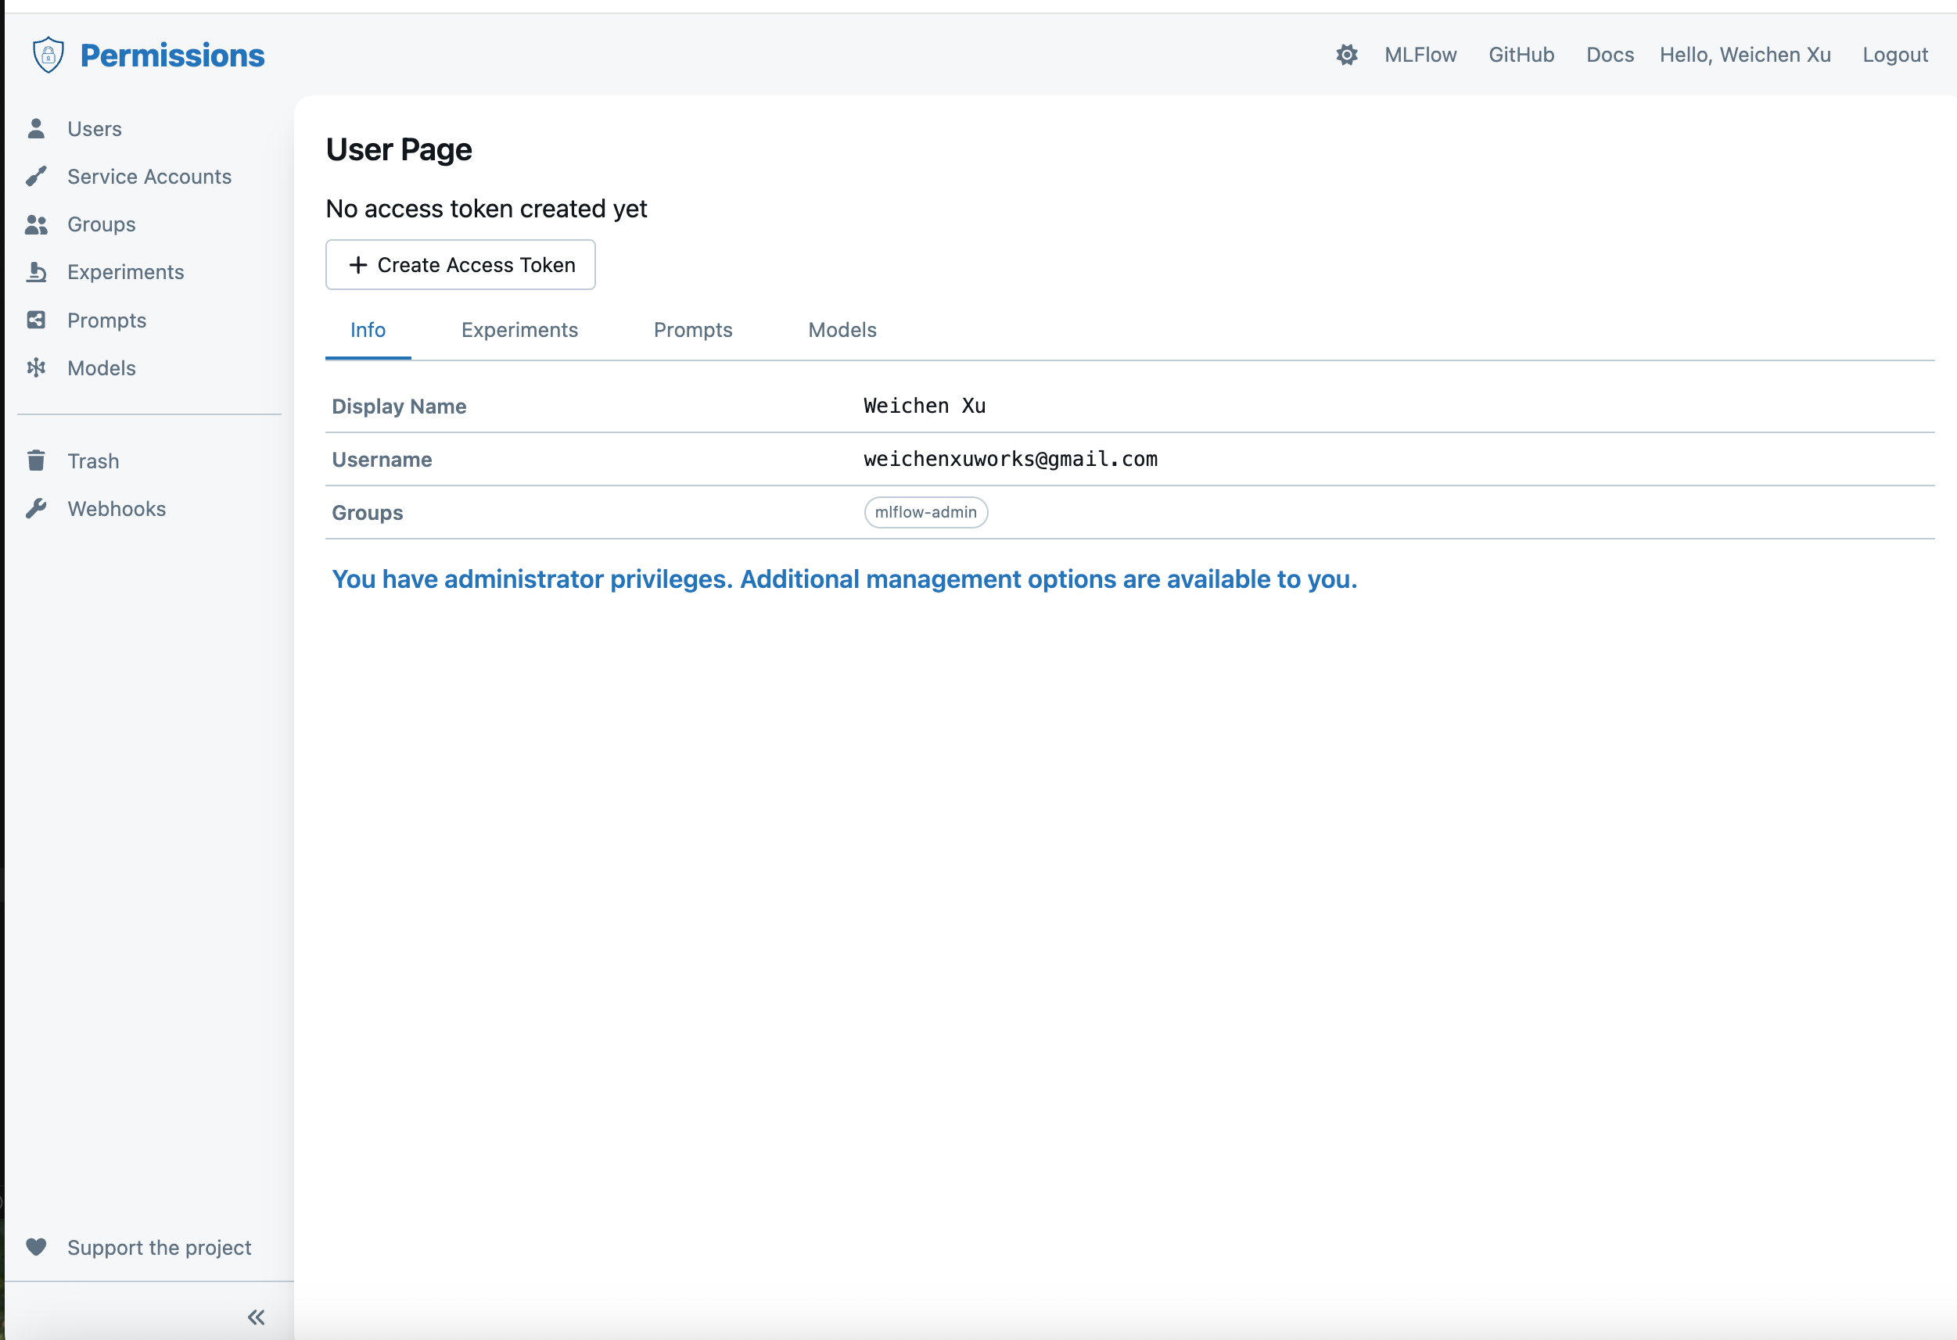Screen dimensions: 1957x1340
Task: Collapse the sidebar with double chevron
Action: click(x=256, y=1317)
